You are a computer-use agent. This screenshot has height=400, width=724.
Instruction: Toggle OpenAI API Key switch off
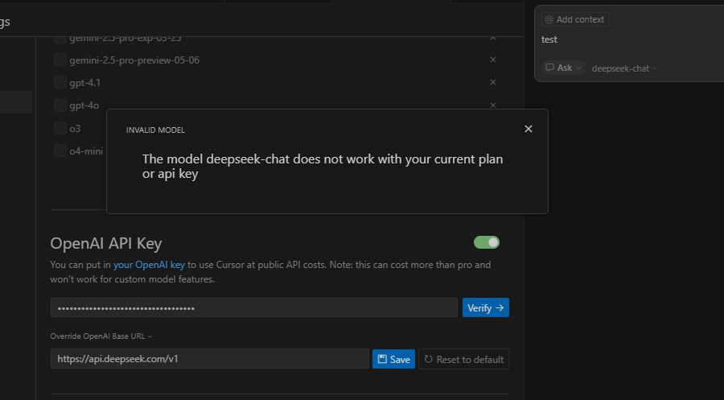(486, 242)
